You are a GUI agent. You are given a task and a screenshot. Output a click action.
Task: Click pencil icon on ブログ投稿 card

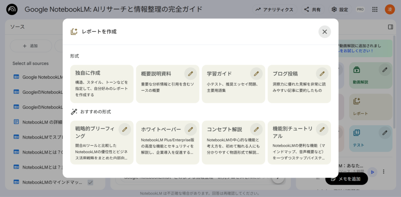322,73
